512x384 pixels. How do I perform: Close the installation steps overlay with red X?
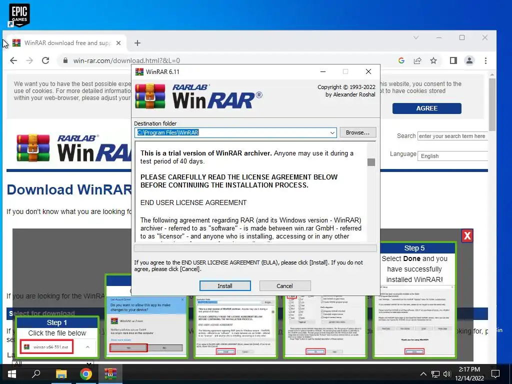click(x=467, y=235)
